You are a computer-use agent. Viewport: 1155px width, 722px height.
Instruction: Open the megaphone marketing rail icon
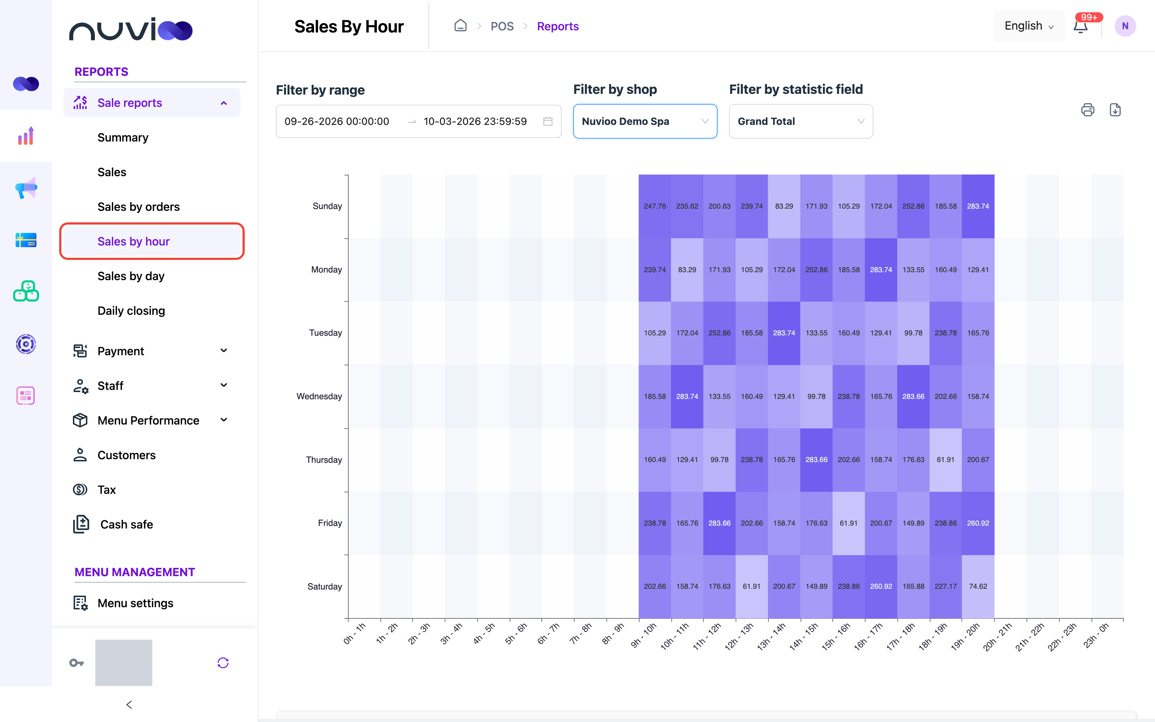26,188
